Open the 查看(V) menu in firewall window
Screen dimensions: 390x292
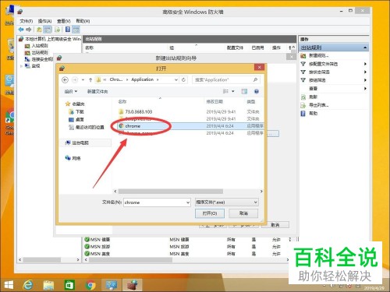pos(64,21)
